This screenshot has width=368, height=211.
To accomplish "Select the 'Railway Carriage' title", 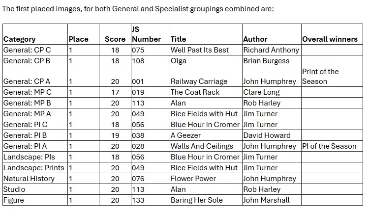I will point(199,82).
